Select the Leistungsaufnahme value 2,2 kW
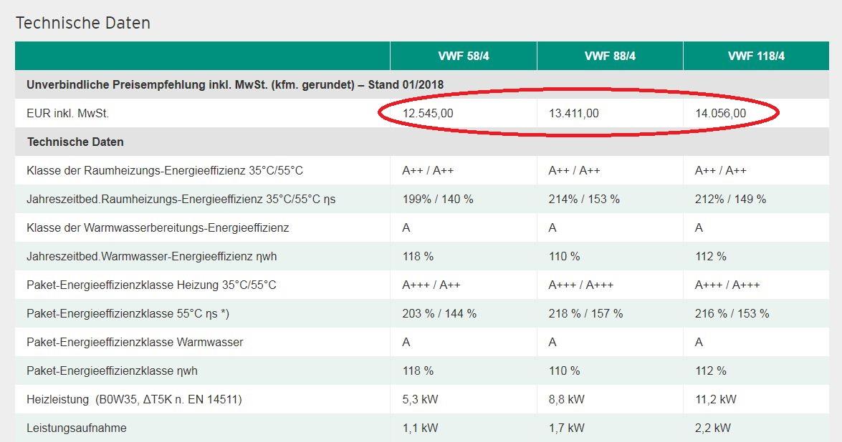 712,428
